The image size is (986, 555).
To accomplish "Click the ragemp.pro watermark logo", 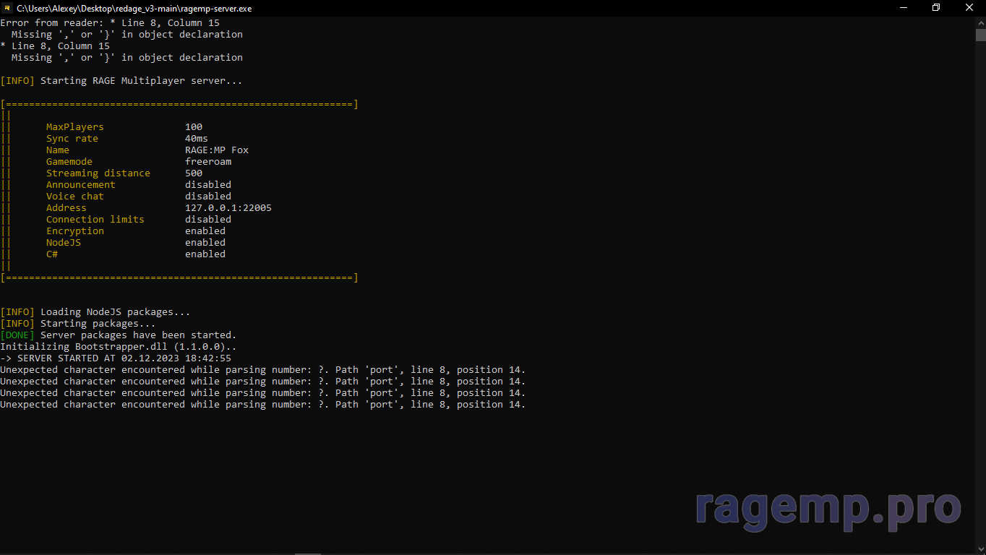I will point(827,509).
